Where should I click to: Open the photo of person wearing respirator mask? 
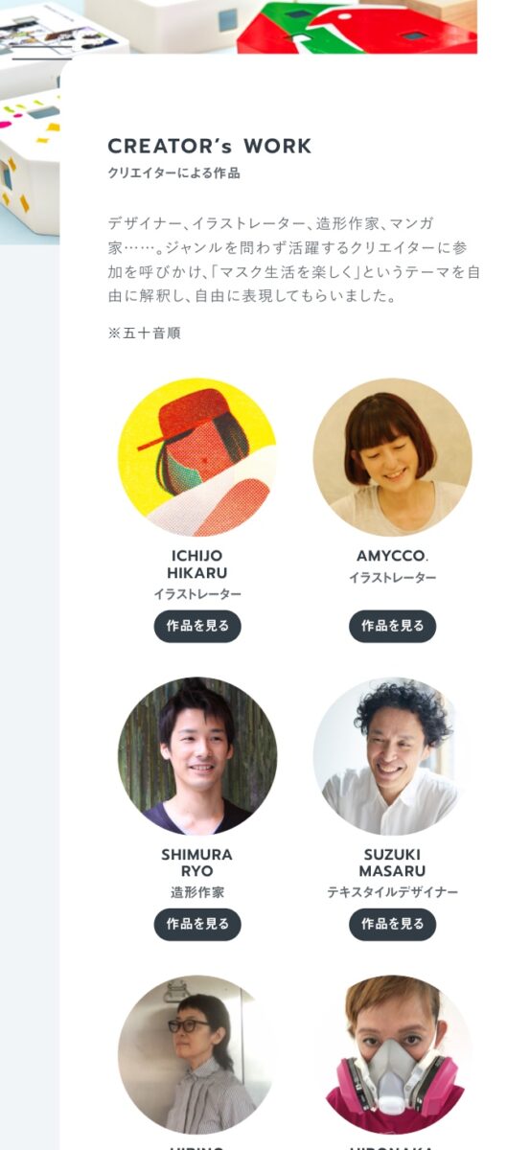[392, 1055]
